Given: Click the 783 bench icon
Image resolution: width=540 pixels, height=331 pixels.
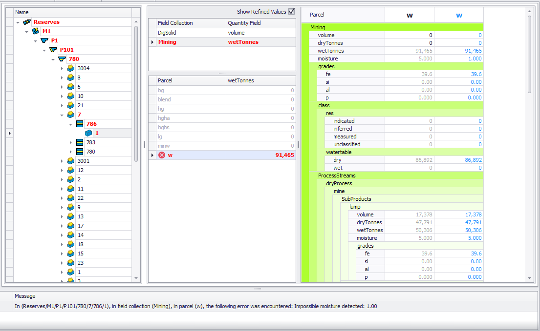Looking at the screenshot, I should pyautogui.click(x=80, y=142).
